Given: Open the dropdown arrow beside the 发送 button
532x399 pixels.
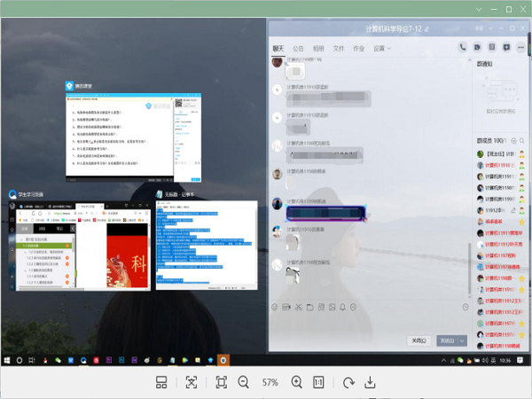Looking at the screenshot, I should coord(462,340).
